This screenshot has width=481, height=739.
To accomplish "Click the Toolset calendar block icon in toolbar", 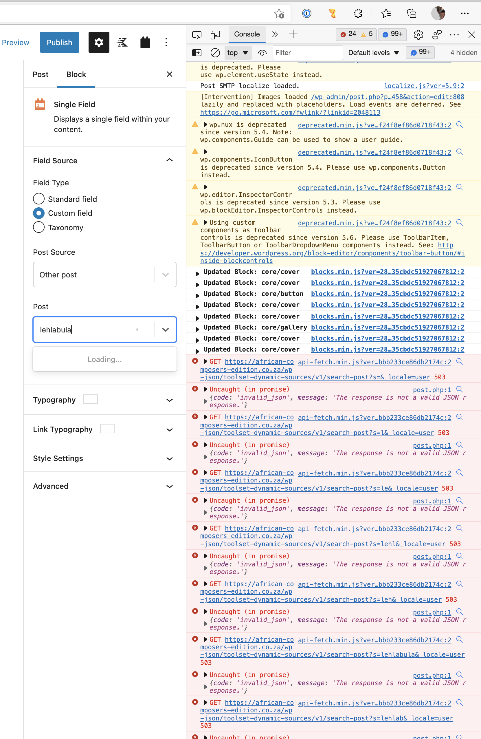I will click(x=145, y=42).
